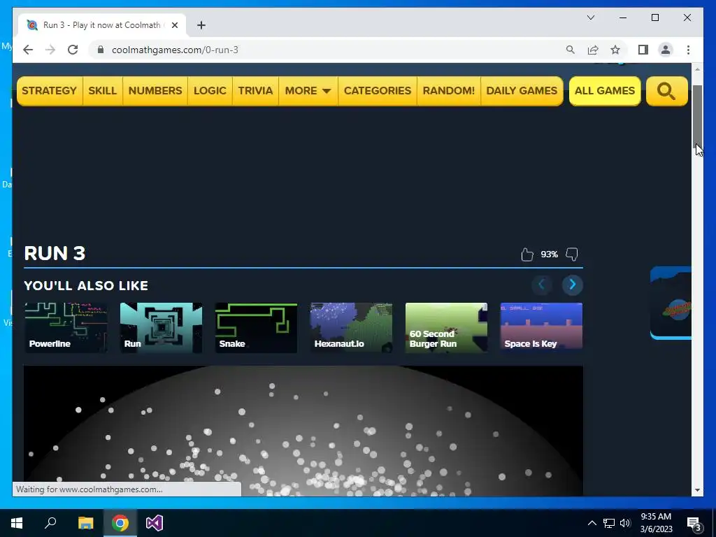
Task: Click the scrollbar up arrow
Action: pyautogui.click(x=697, y=69)
